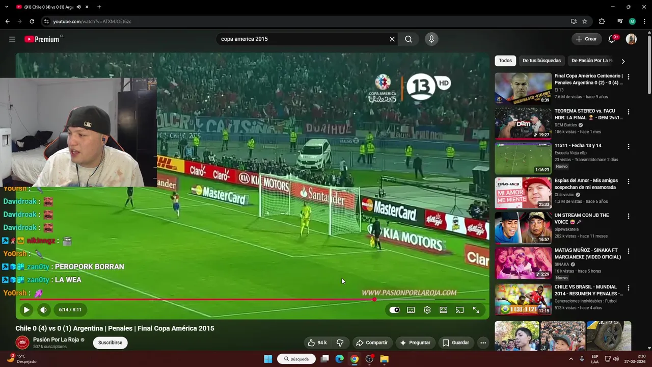Go to the YouTube Premium home logo
Viewport: 652px width, 367px height.
click(42, 39)
